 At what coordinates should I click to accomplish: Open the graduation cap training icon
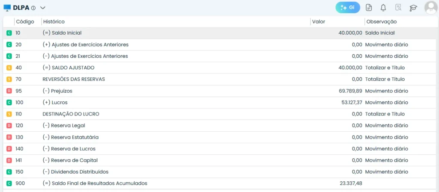coord(413,8)
